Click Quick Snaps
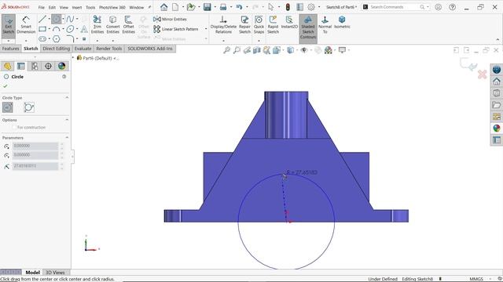Screen dimensions: 503x282 click(259, 24)
